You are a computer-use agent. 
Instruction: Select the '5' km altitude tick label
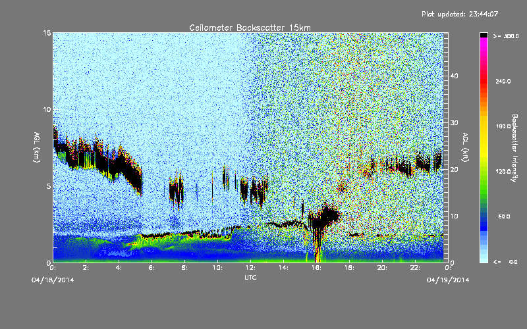(49, 186)
